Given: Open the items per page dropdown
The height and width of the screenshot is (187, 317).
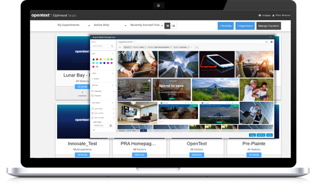Looking at the screenshot, I should click(x=132, y=130).
